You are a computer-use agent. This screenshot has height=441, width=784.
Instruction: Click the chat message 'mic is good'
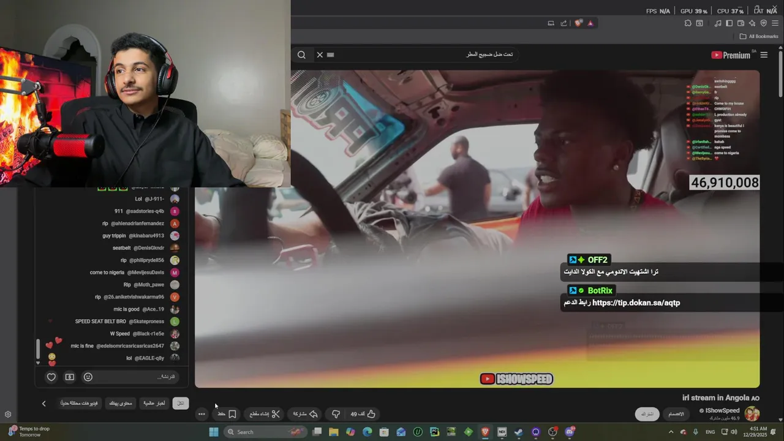coord(127,309)
